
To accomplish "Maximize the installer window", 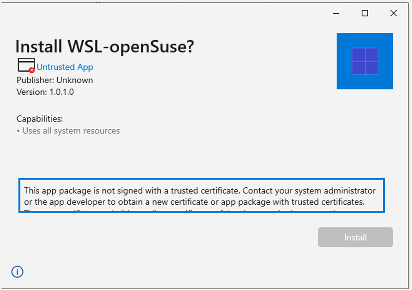I will point(365,14).
